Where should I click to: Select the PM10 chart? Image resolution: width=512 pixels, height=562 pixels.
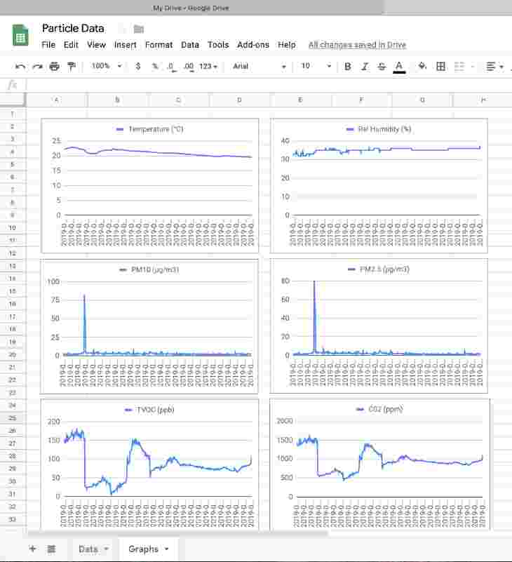coord(150,326)
